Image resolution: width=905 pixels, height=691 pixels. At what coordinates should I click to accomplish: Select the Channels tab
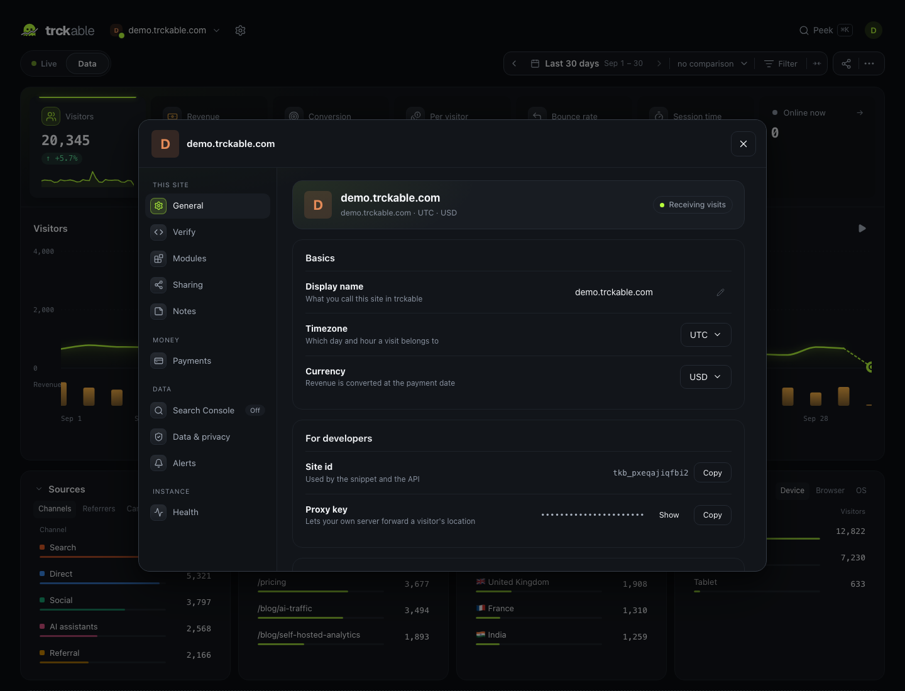click(55, 509)
